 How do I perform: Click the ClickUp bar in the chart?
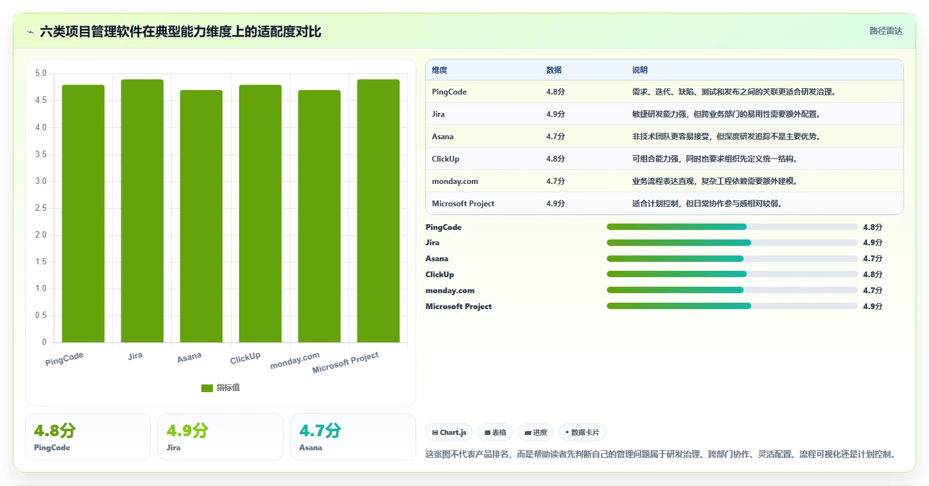pos(260,213)
